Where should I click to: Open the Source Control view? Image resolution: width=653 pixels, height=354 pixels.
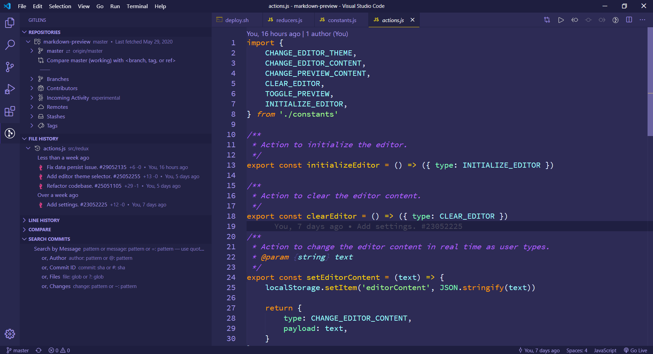pyautogui.click(x=10, y=67)
